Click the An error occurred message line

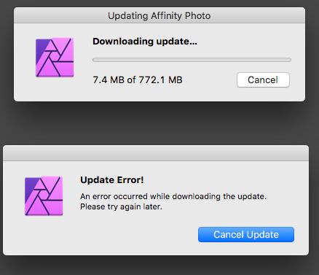point(173,196)
